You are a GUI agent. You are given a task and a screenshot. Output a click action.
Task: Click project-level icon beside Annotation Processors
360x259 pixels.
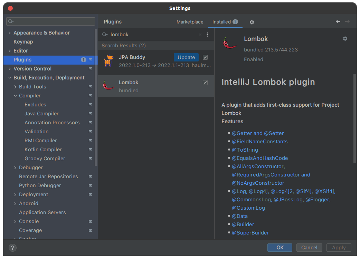[90, 123]
